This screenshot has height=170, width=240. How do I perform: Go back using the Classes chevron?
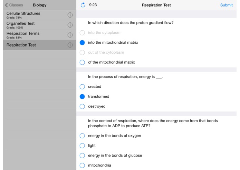point(6,5)
